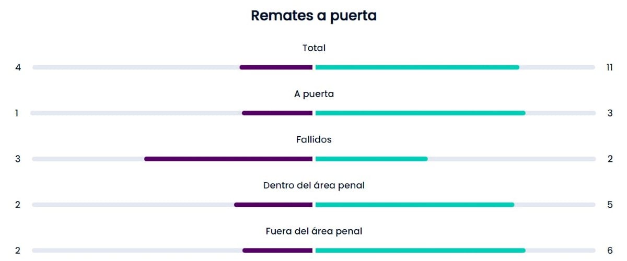
Task: Select the right value 5 for Dentro del área
Action: click(610, 205)
